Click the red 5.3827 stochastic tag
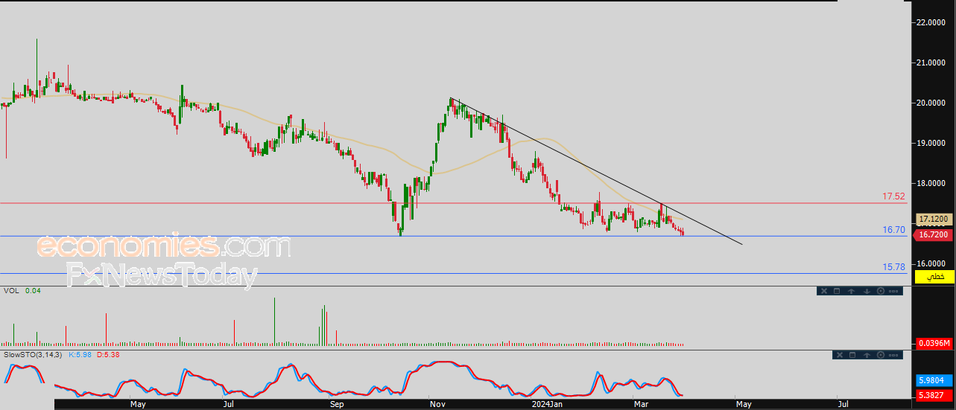 (934, 395)
